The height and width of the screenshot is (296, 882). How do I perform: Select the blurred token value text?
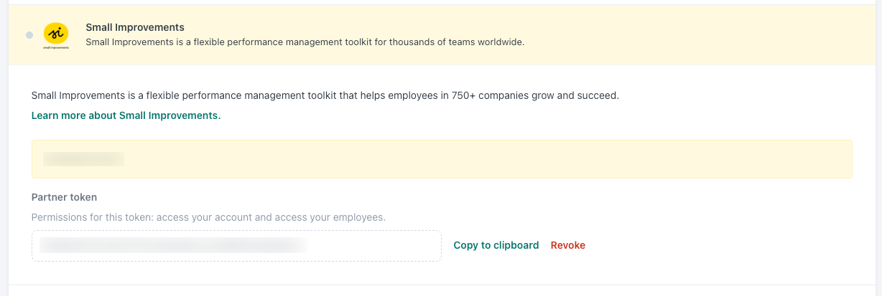pos(172,246)
